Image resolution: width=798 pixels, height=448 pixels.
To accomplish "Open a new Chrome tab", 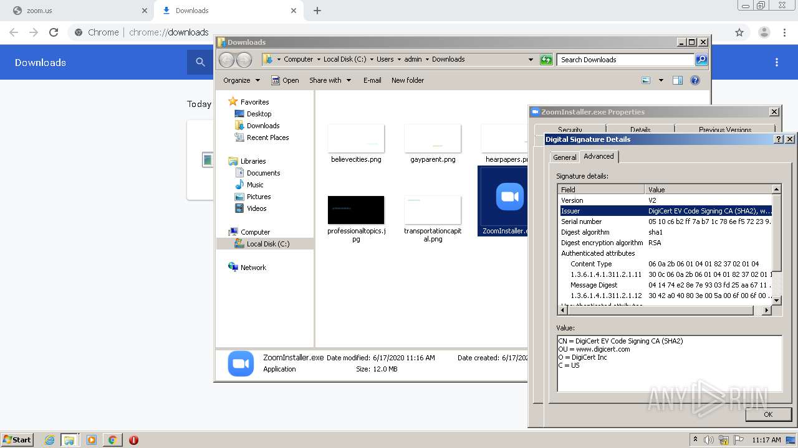I will click(317, 11).
